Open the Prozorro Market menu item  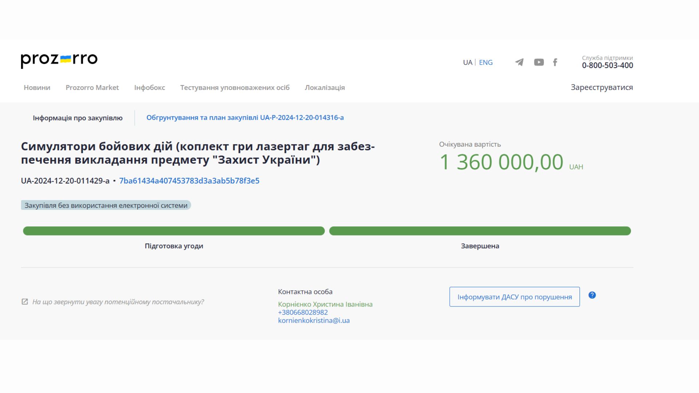click(x=92, y=87)
